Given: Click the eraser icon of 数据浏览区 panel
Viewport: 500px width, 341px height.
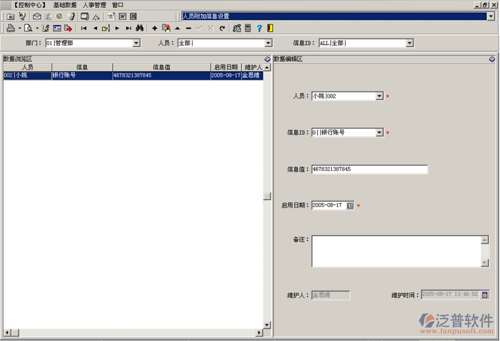Looking at the screenshot, I should point(267,59).
